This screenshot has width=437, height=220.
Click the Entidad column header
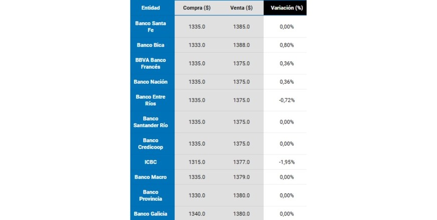tap(150, 8)
